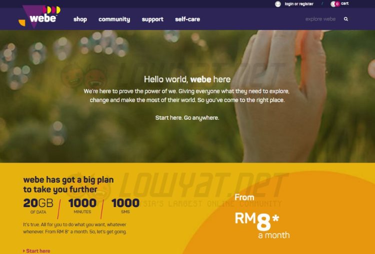Viewport: 375px width, 254px height.
Task: Open the shop menu
Action: [x=80, y=19]
